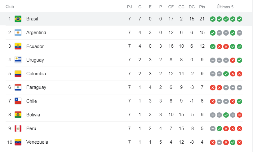Click the Venezuela team name

click(37, 142)
